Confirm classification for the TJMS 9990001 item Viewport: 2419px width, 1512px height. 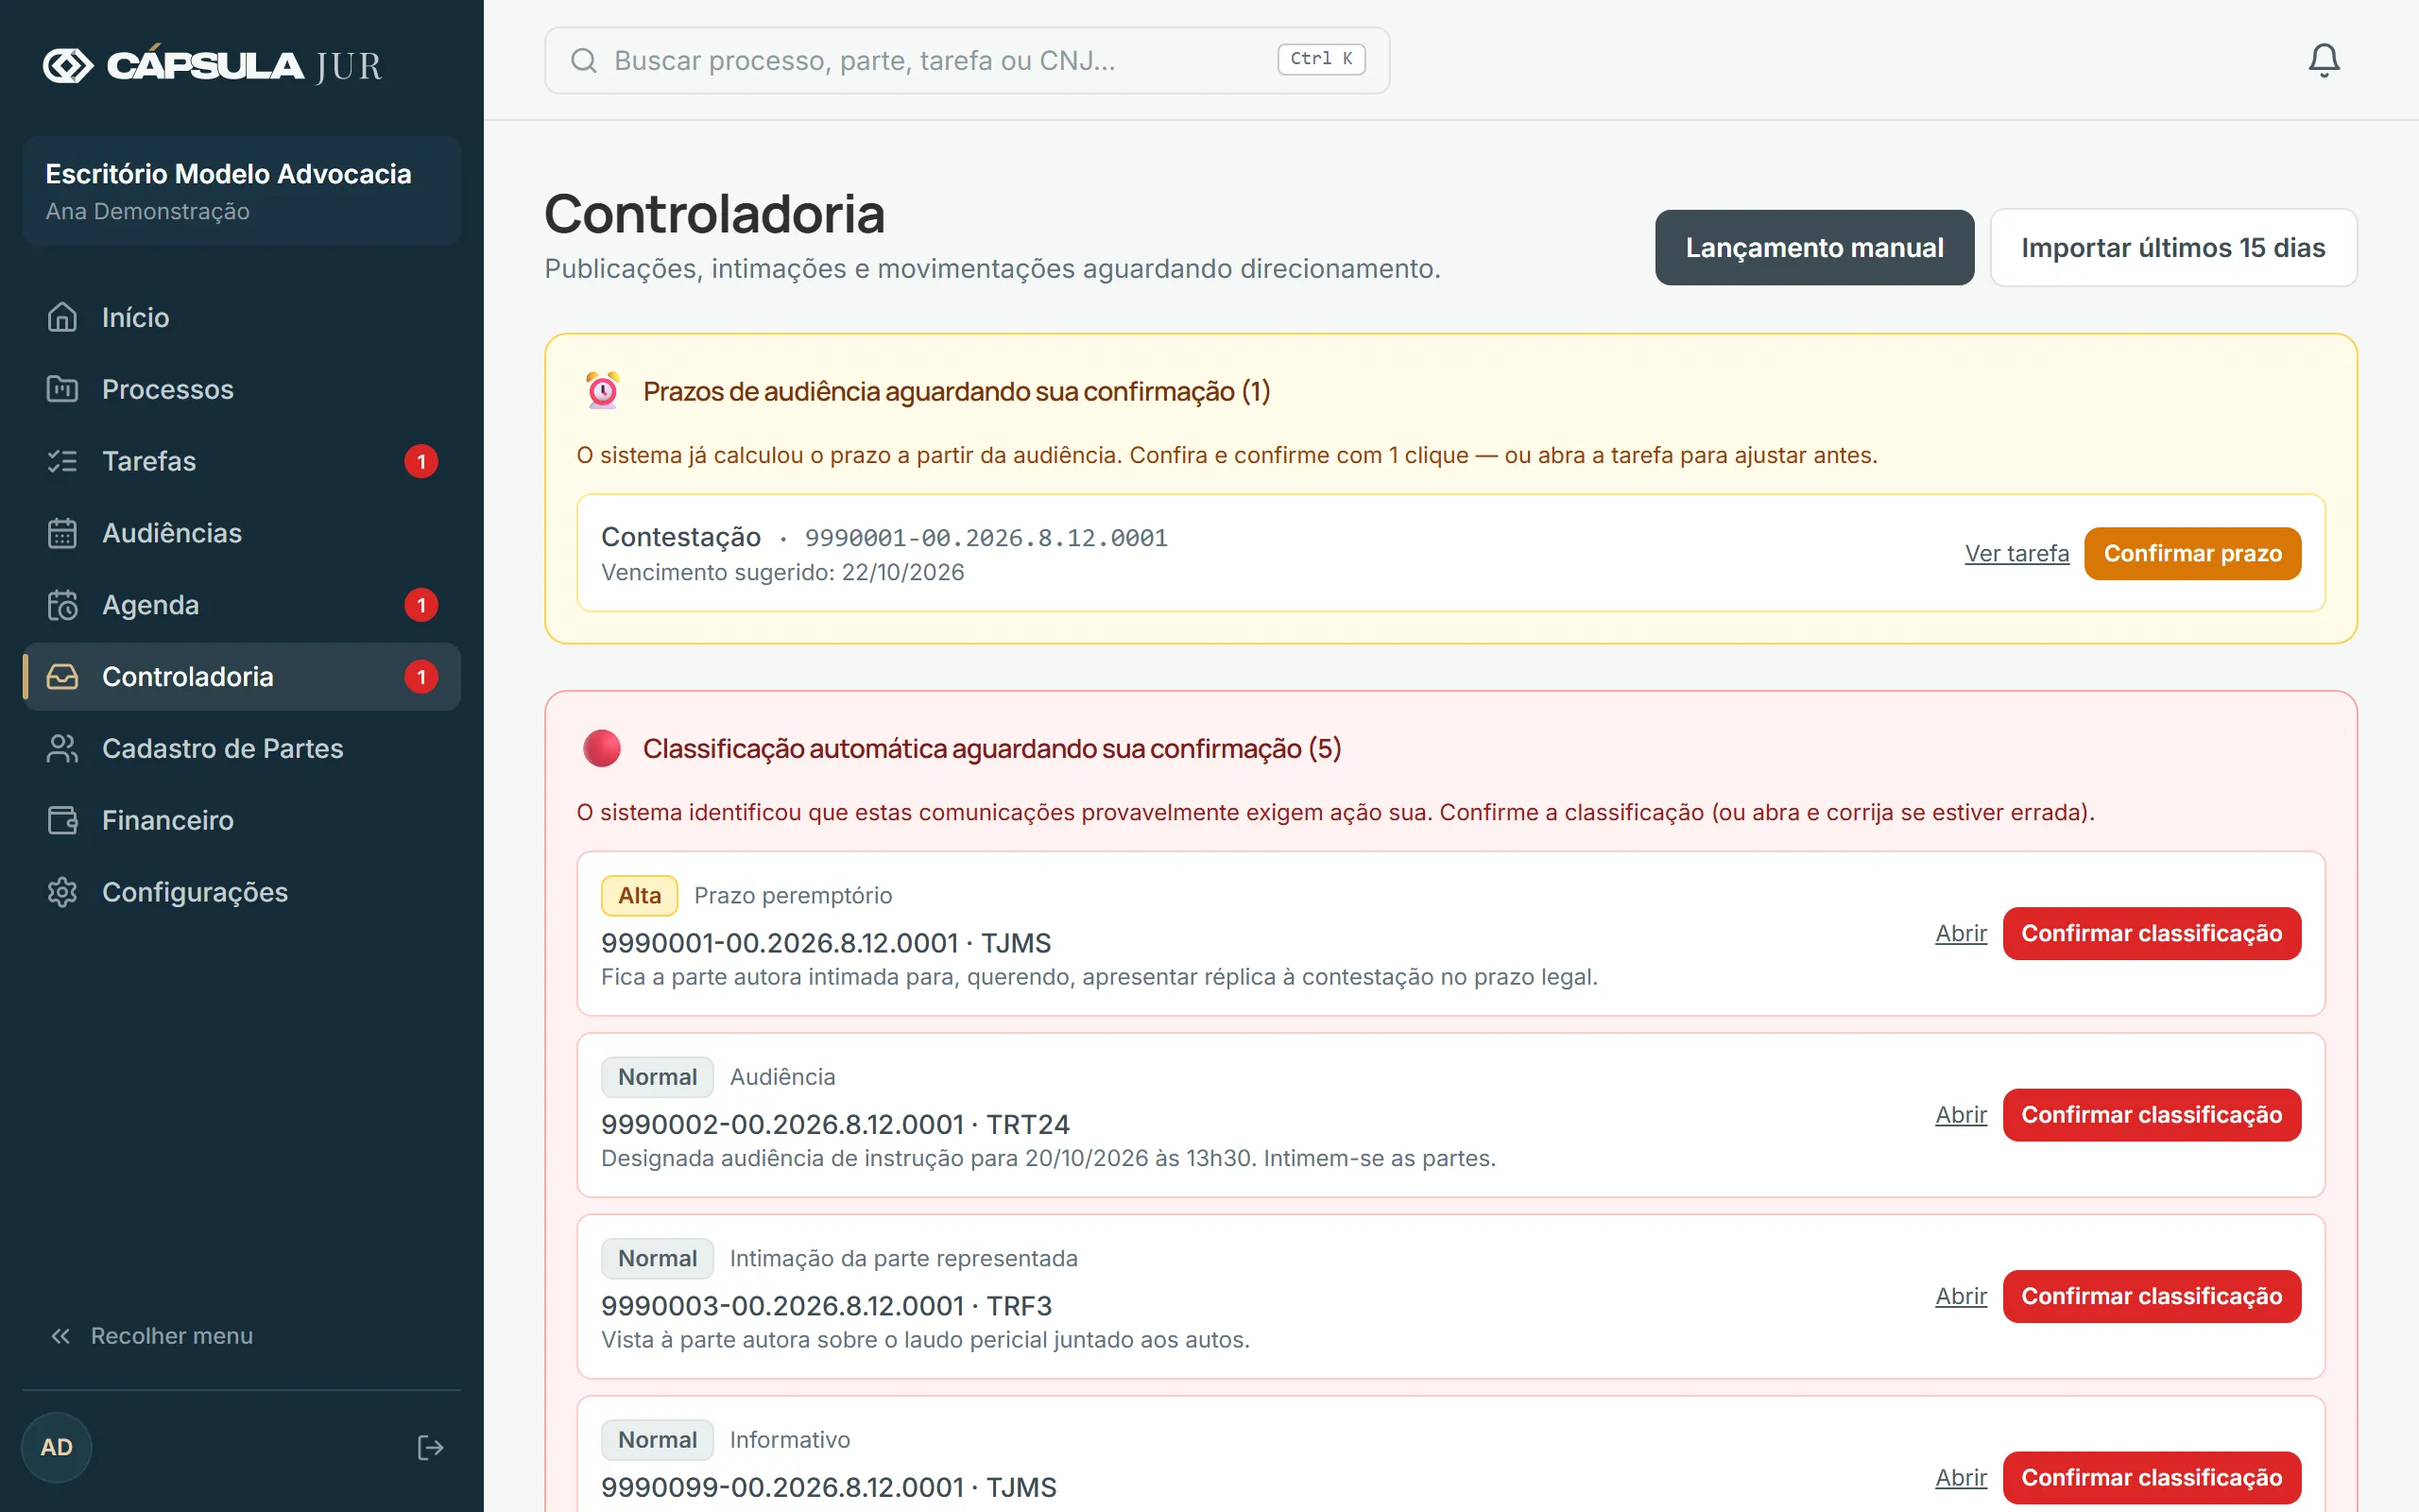click(x=2151, y=933)
